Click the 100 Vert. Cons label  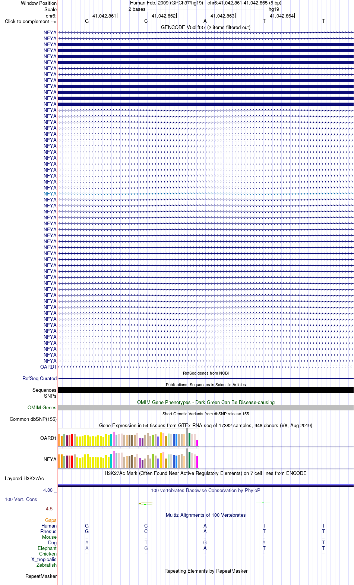pyautogui.click(x=21, y=499)
